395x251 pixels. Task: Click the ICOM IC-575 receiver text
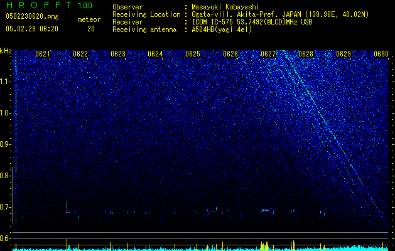point(252,22)
